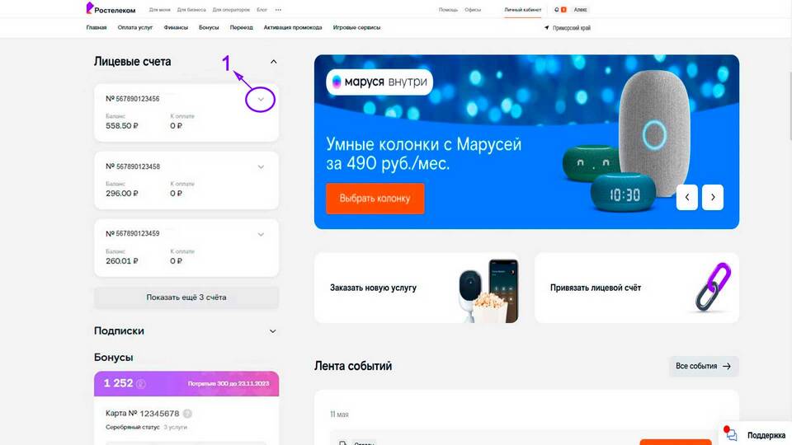Click the Ростелеком logo
The image size is (792, 445).
pyautogui.click(x=111, y=8)
